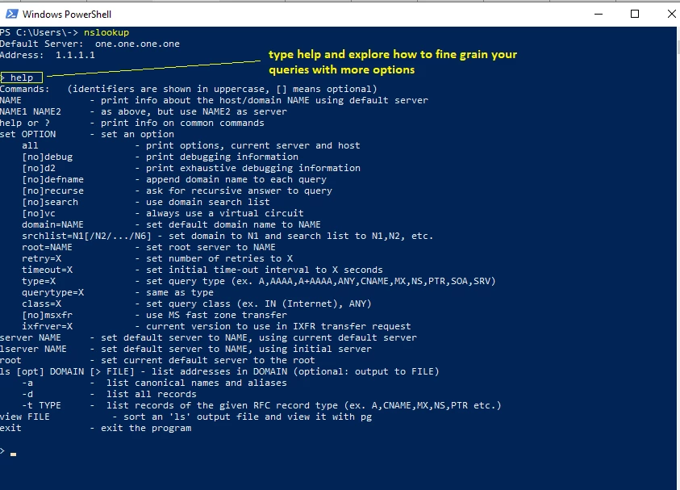Click the 'help or ?' row

coord(132,123)
